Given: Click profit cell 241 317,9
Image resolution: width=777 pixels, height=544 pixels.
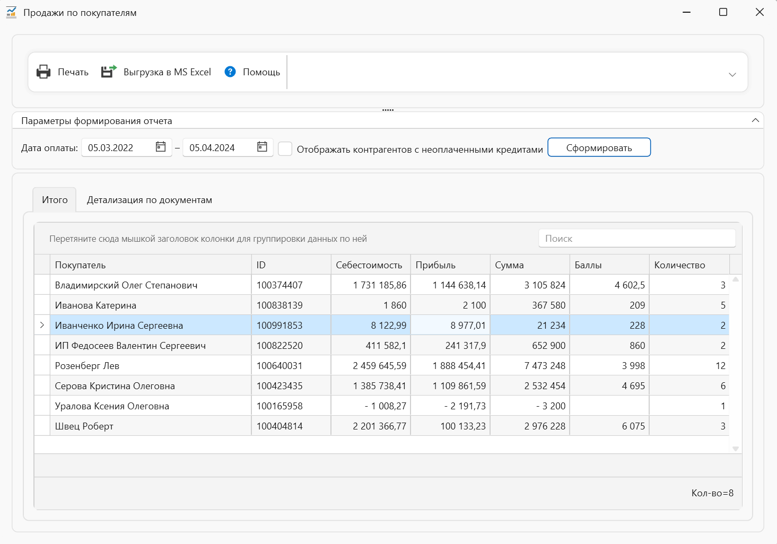Looking at the screenshot, I should [450, 345].
